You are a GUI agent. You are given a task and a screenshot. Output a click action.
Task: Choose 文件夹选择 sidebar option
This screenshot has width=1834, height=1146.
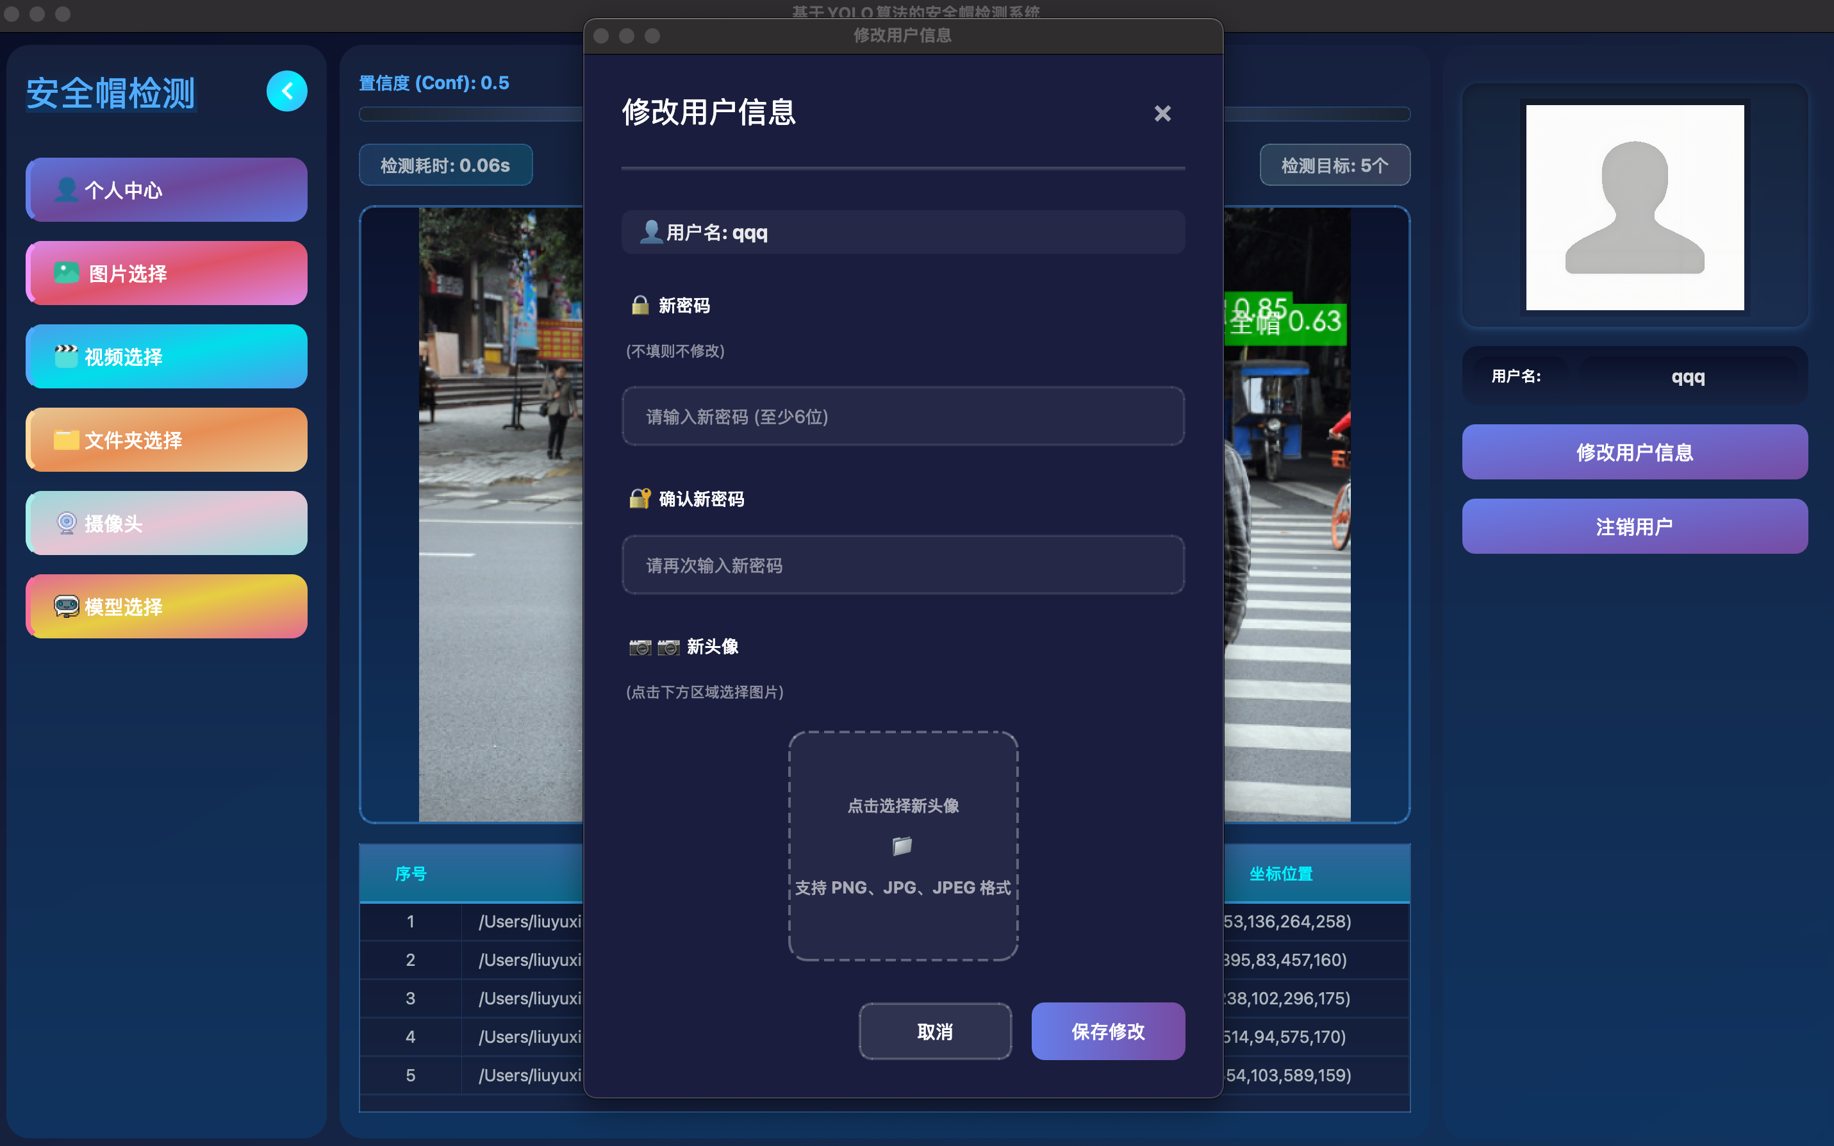[167, 440]
